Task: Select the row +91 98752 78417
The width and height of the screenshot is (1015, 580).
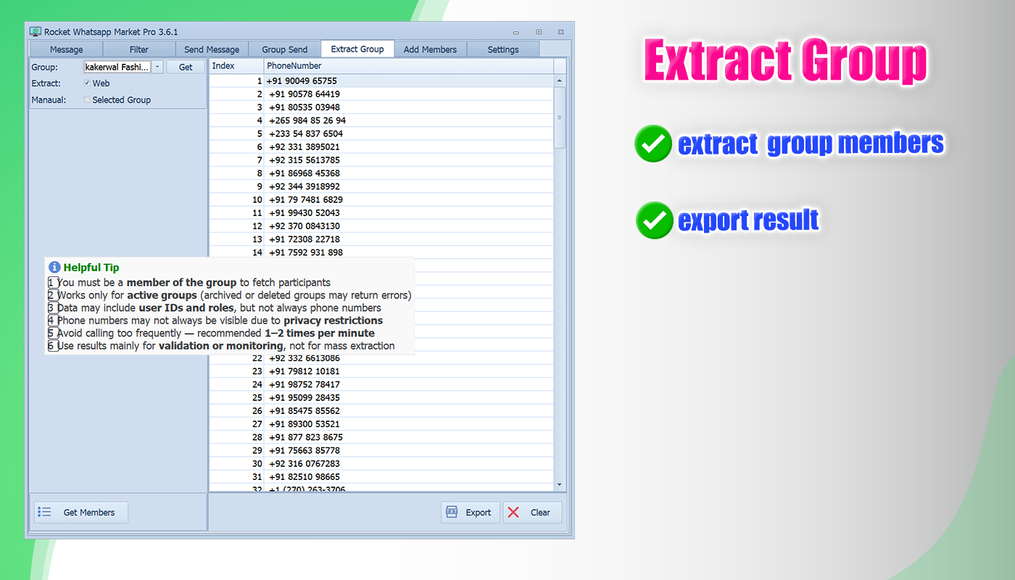Action: point(381,384)
